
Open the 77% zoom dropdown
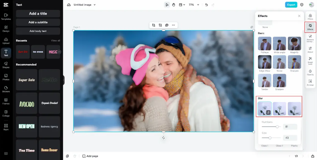(194, 5)
